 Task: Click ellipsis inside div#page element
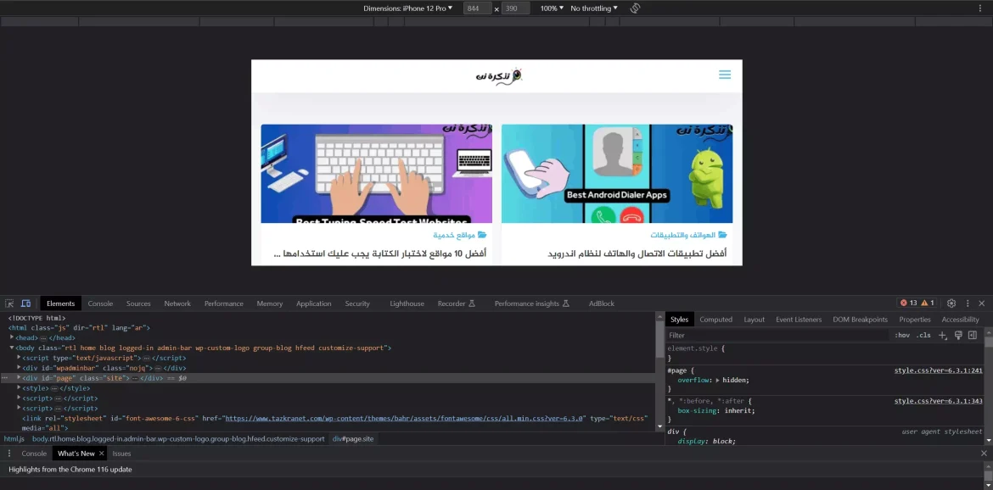135,378
